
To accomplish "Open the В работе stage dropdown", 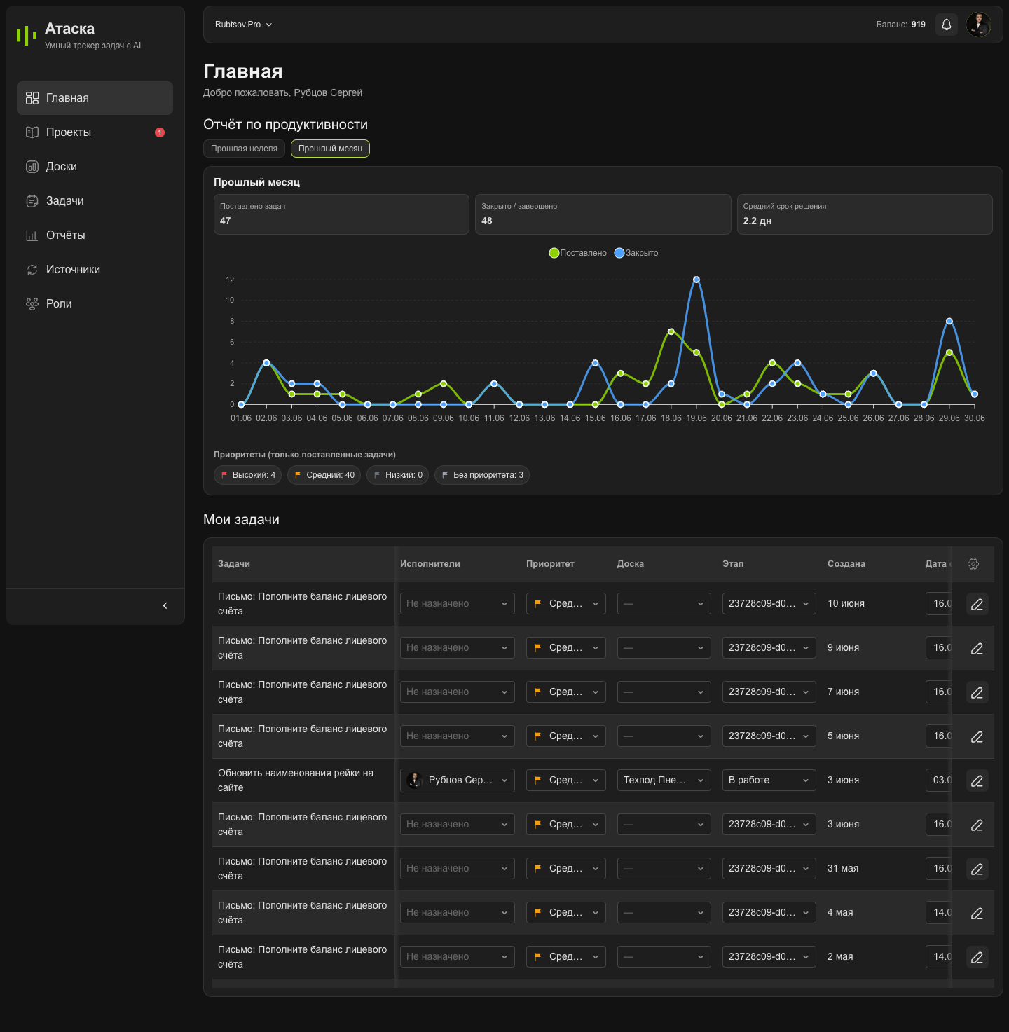I will point(769,780).
